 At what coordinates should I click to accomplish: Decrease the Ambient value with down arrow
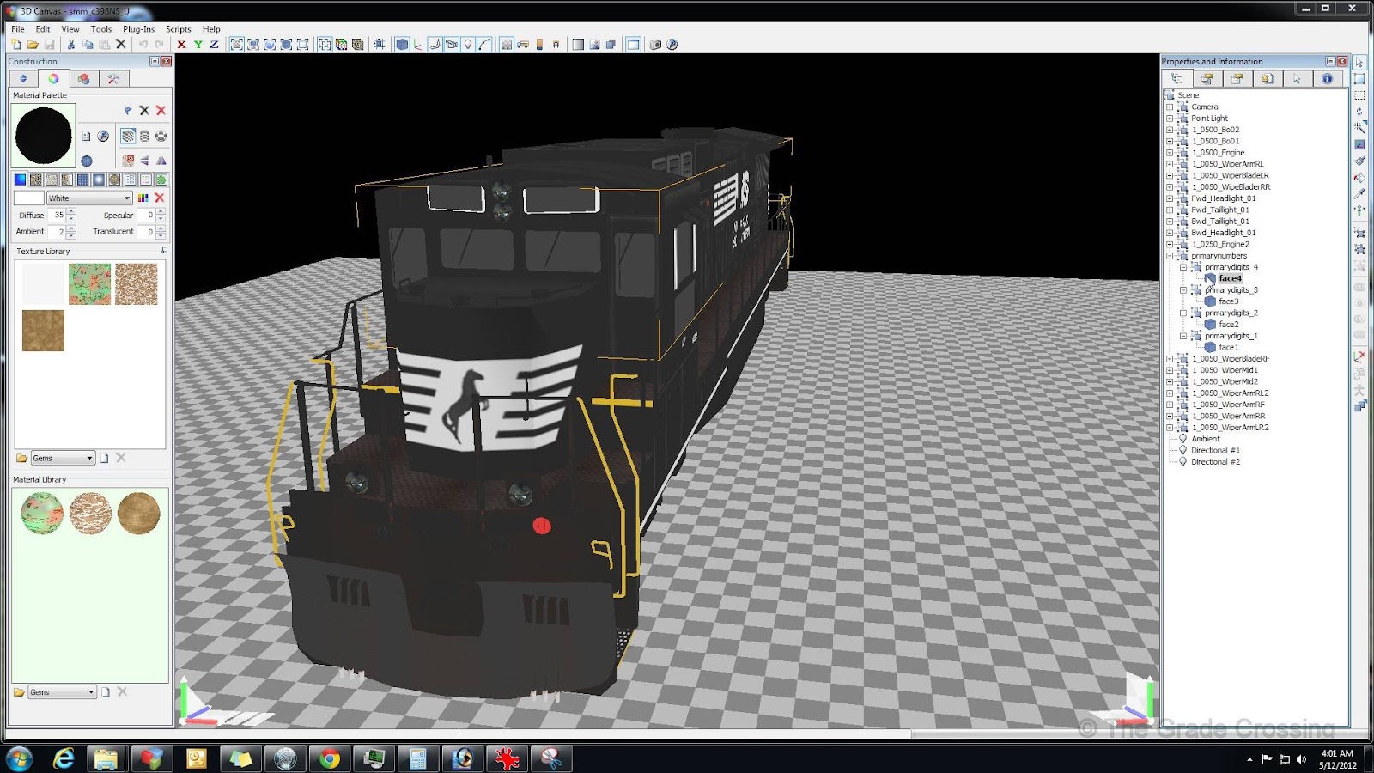71,235
